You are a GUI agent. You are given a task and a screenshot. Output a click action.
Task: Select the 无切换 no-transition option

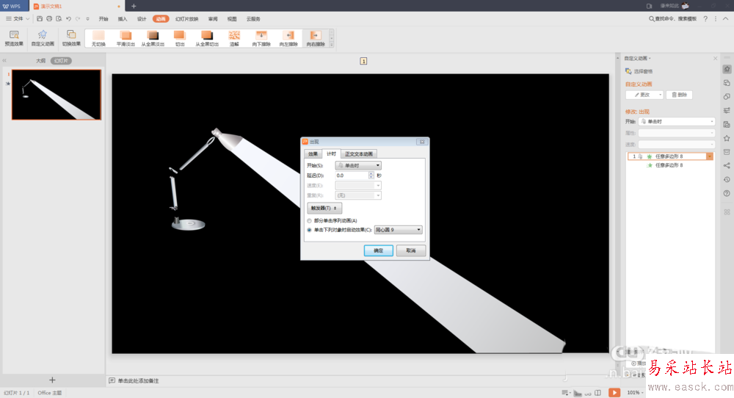[x=98, y=38]
